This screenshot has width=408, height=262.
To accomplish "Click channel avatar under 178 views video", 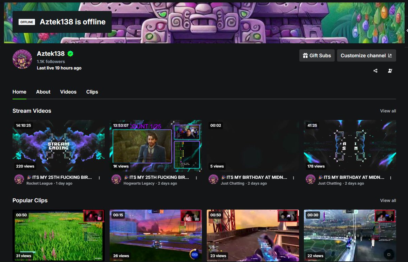I will (310, 179).
